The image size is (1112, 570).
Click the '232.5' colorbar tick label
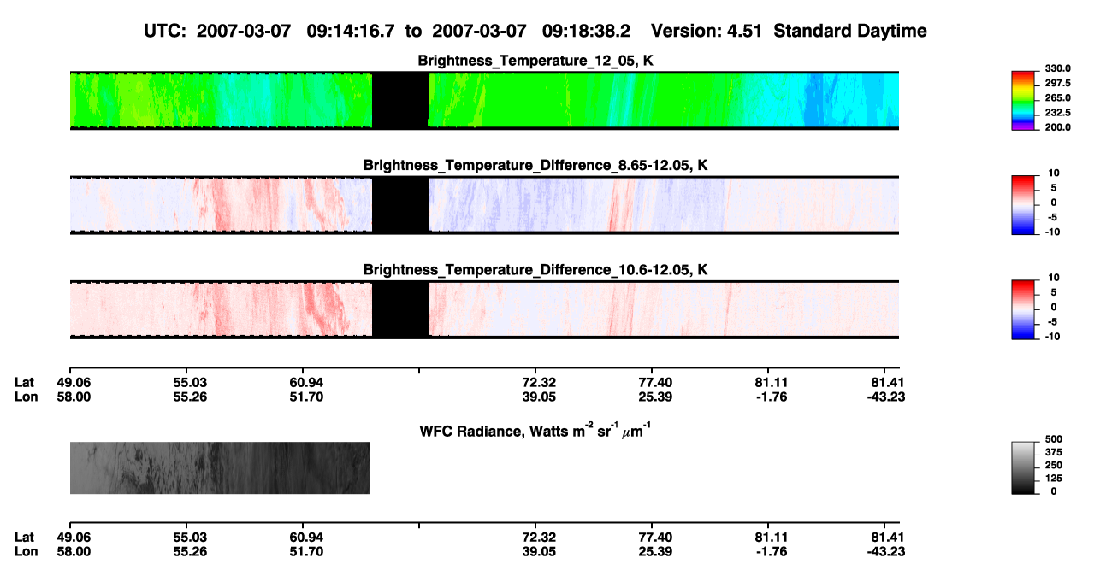(x=1059, y=113)
